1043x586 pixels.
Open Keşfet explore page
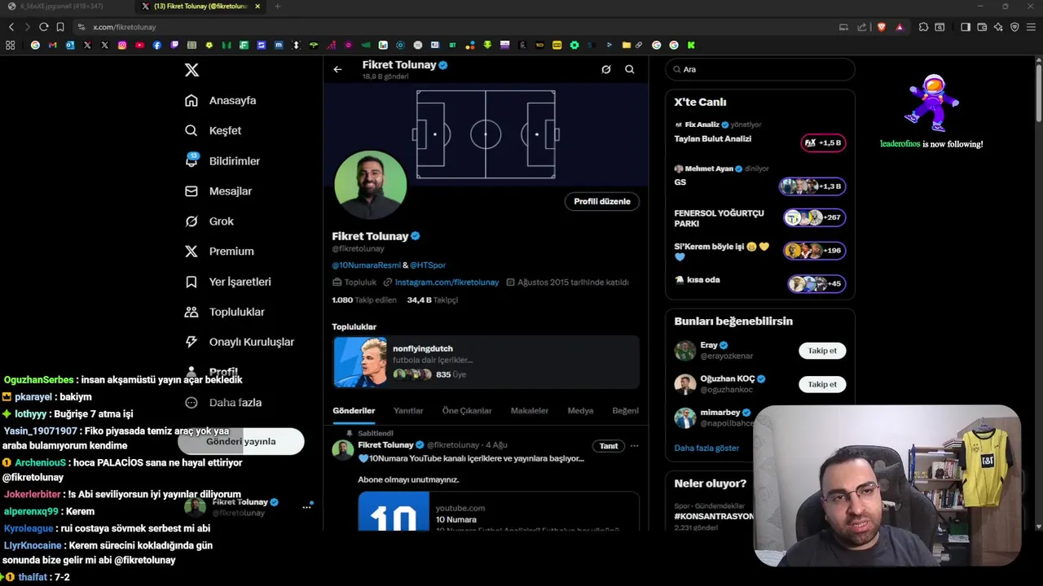[x=213, y=130]
